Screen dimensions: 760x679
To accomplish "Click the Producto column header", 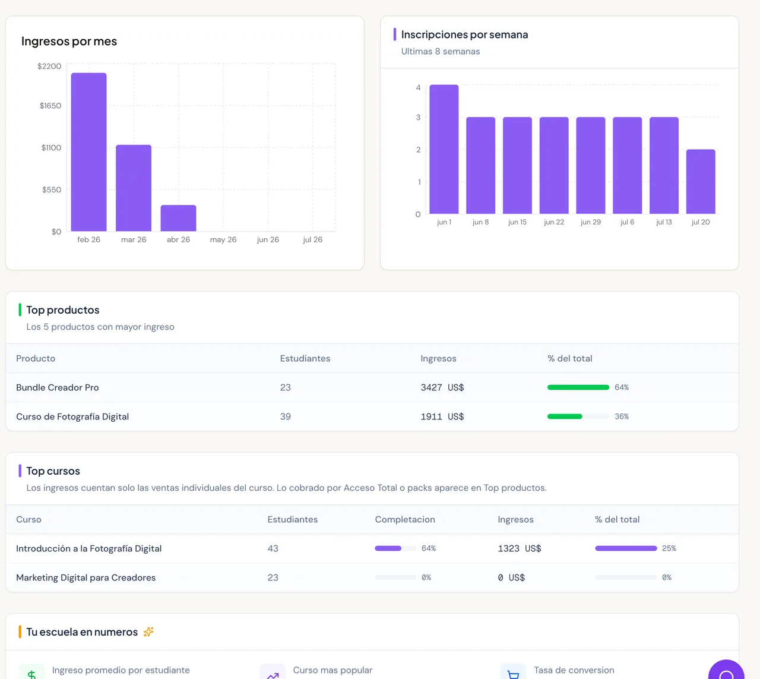I will [x=36, y=358].
